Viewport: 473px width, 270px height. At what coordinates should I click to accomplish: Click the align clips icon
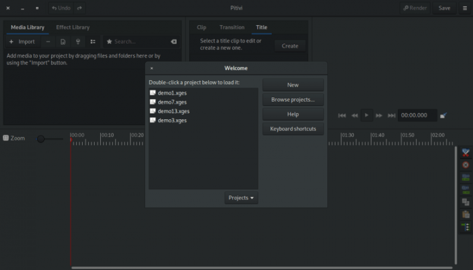[465, 227]
